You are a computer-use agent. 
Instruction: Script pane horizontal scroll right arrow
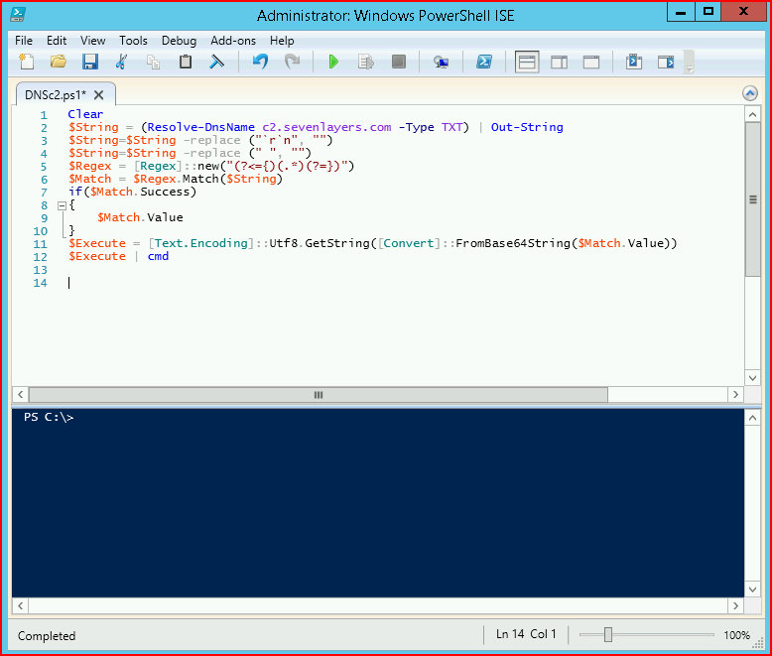pos(735,394)
